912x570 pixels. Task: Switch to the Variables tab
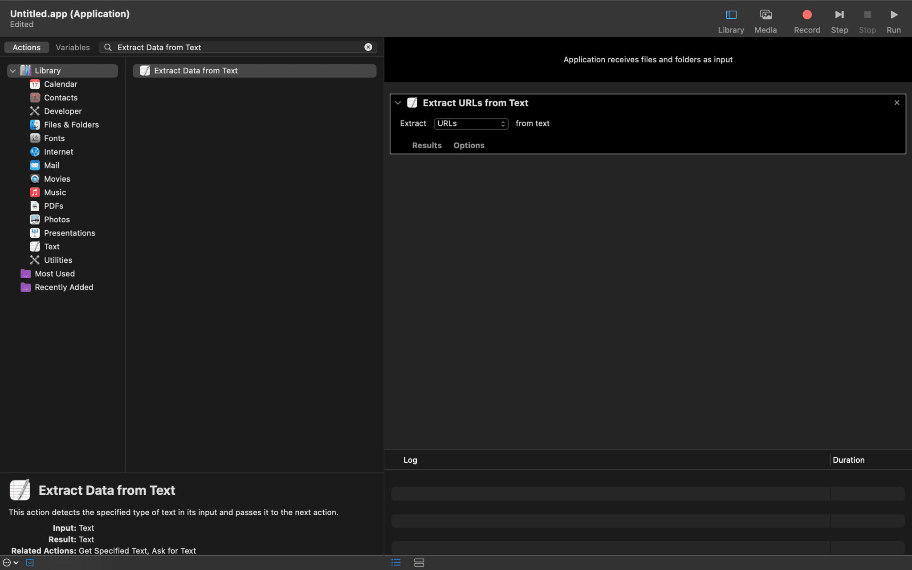click(x=73, y=47)
